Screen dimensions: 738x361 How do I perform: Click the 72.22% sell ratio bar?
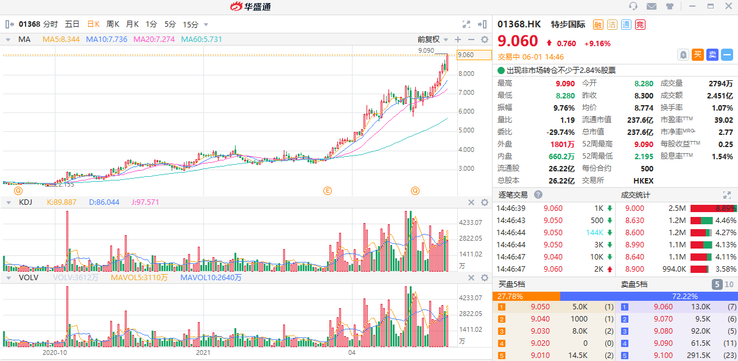pos(648,296)
